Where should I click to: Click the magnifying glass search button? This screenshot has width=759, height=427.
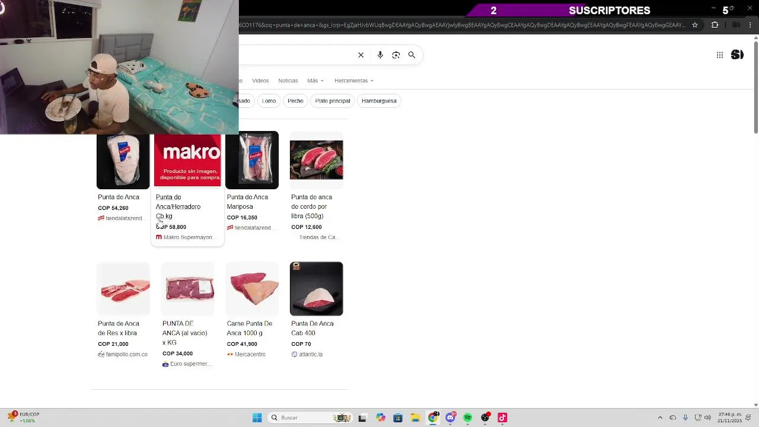(412, 55)
